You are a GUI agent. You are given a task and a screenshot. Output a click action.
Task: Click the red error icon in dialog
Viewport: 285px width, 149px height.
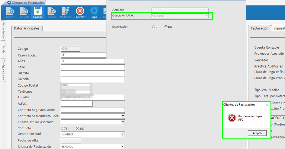[232, 118]
